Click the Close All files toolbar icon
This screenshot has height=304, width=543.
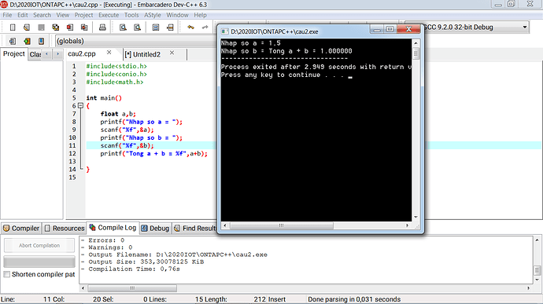(84, 27)
